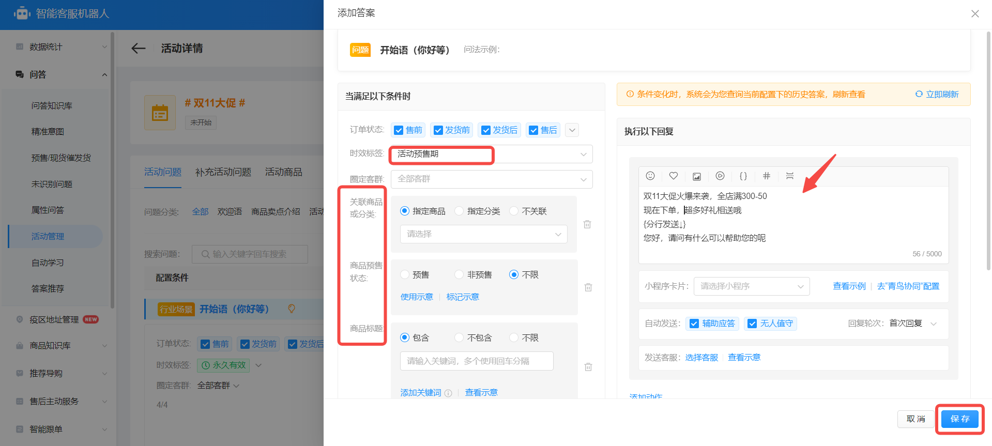Click the 推荐导购 sidebar icon
The image size is (992, 446).
click(20, 373)
